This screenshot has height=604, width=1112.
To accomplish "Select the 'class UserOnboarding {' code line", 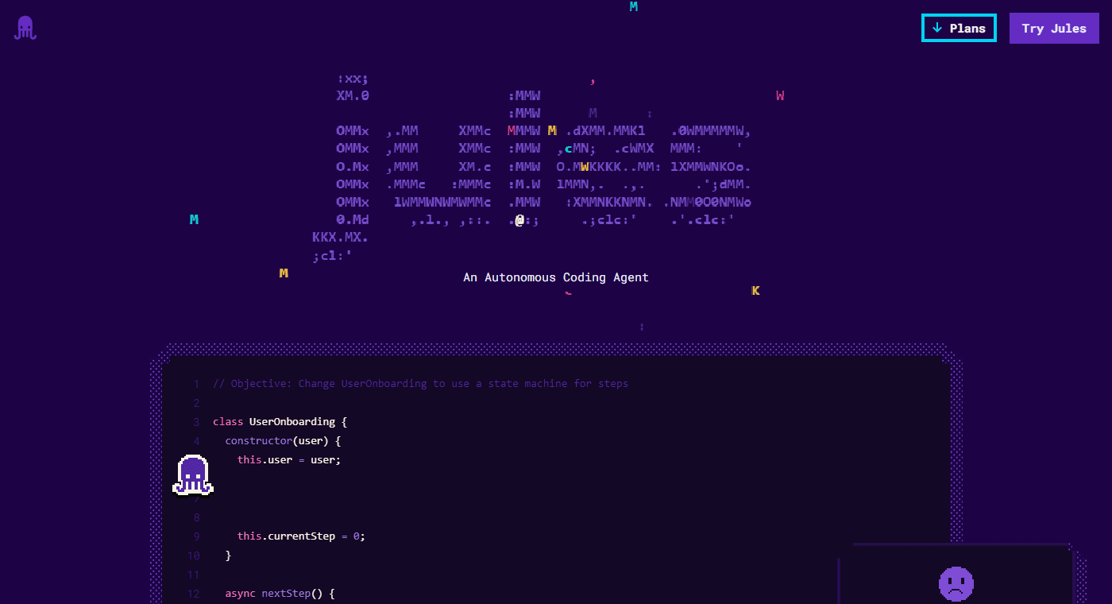I will pyautogui.click(x=280, y=421).
